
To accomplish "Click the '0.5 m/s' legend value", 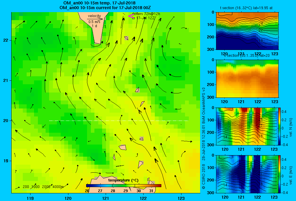I will click(94, 22).
